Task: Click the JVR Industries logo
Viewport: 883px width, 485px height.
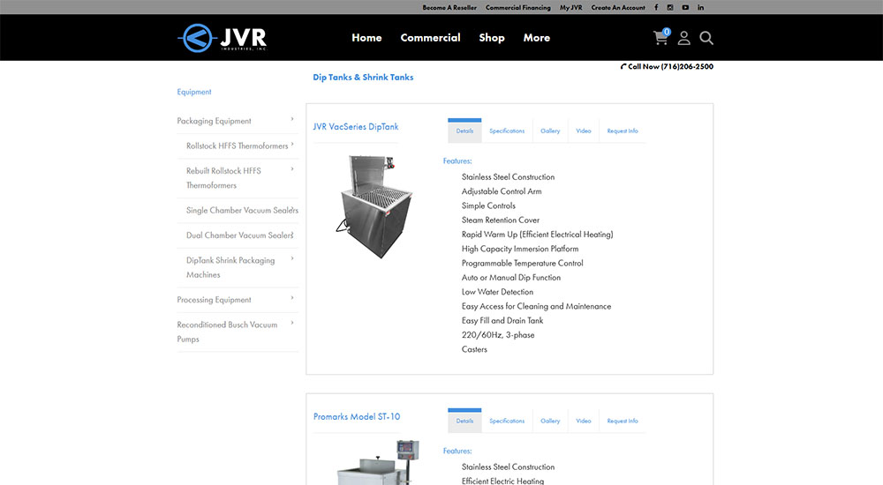Action: 223,38
